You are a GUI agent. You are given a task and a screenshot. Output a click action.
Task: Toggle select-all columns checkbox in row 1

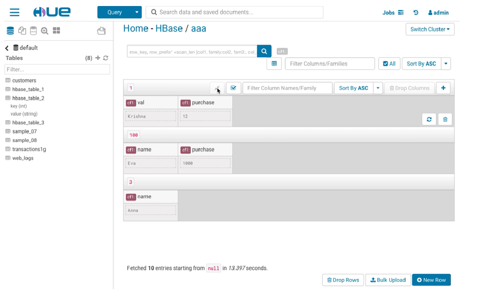[x=234, y=88]
